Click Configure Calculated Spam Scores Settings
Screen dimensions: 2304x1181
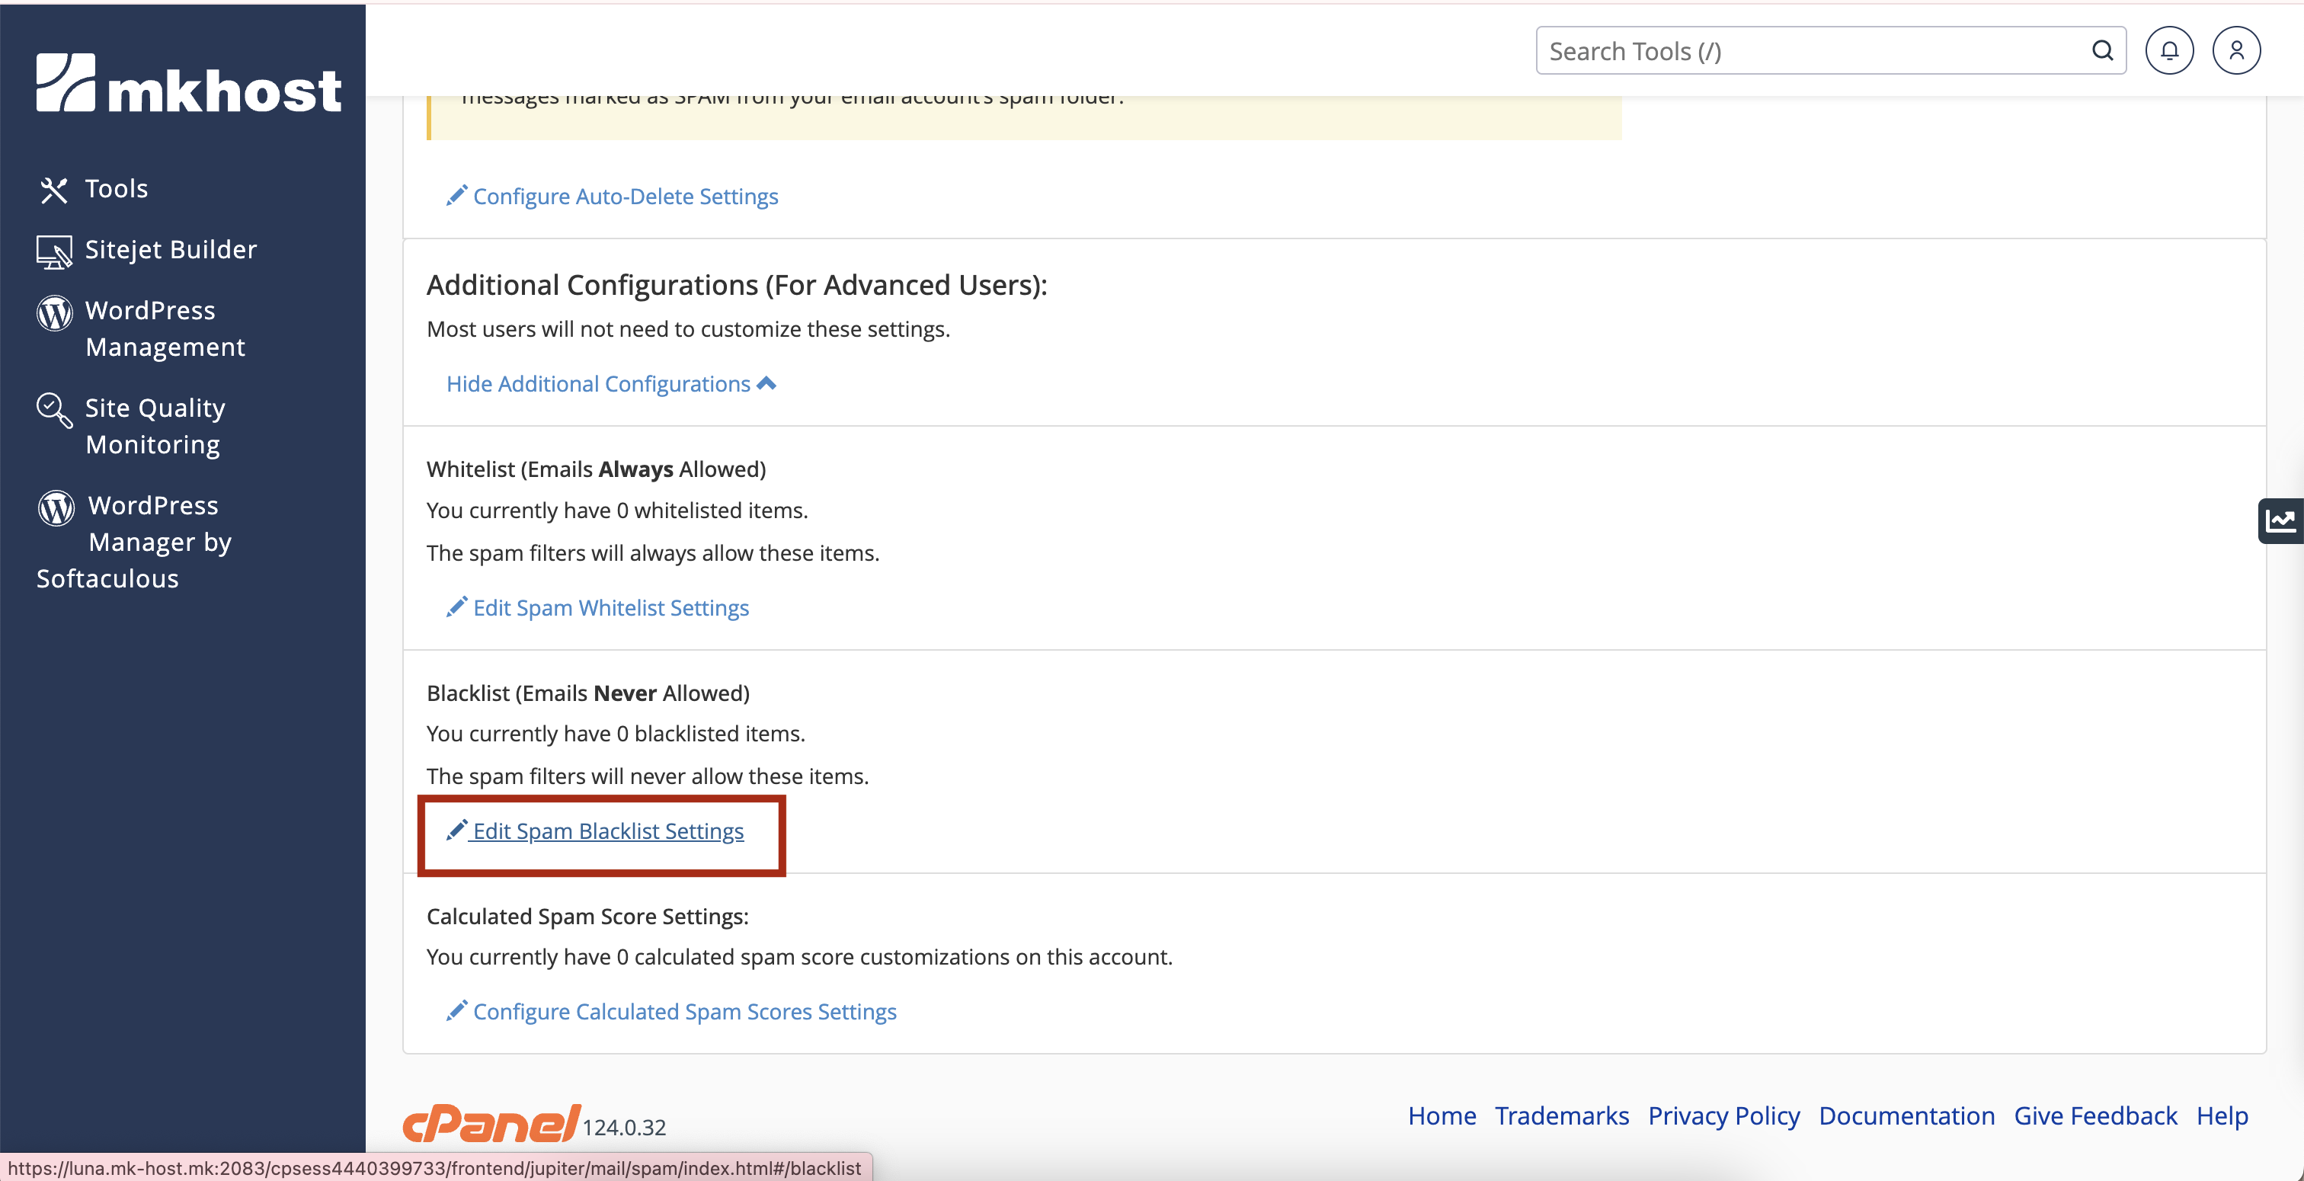click(684, 1011)
